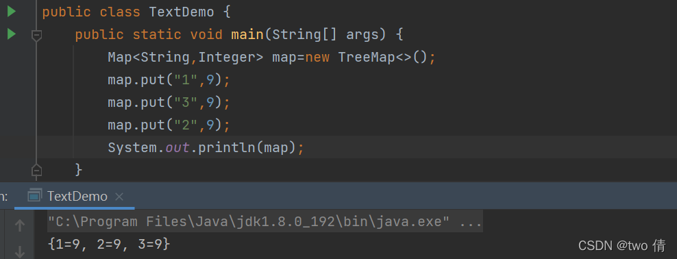
Task: Collapse fold marker at main's closing brace
Action: (37, 171)
